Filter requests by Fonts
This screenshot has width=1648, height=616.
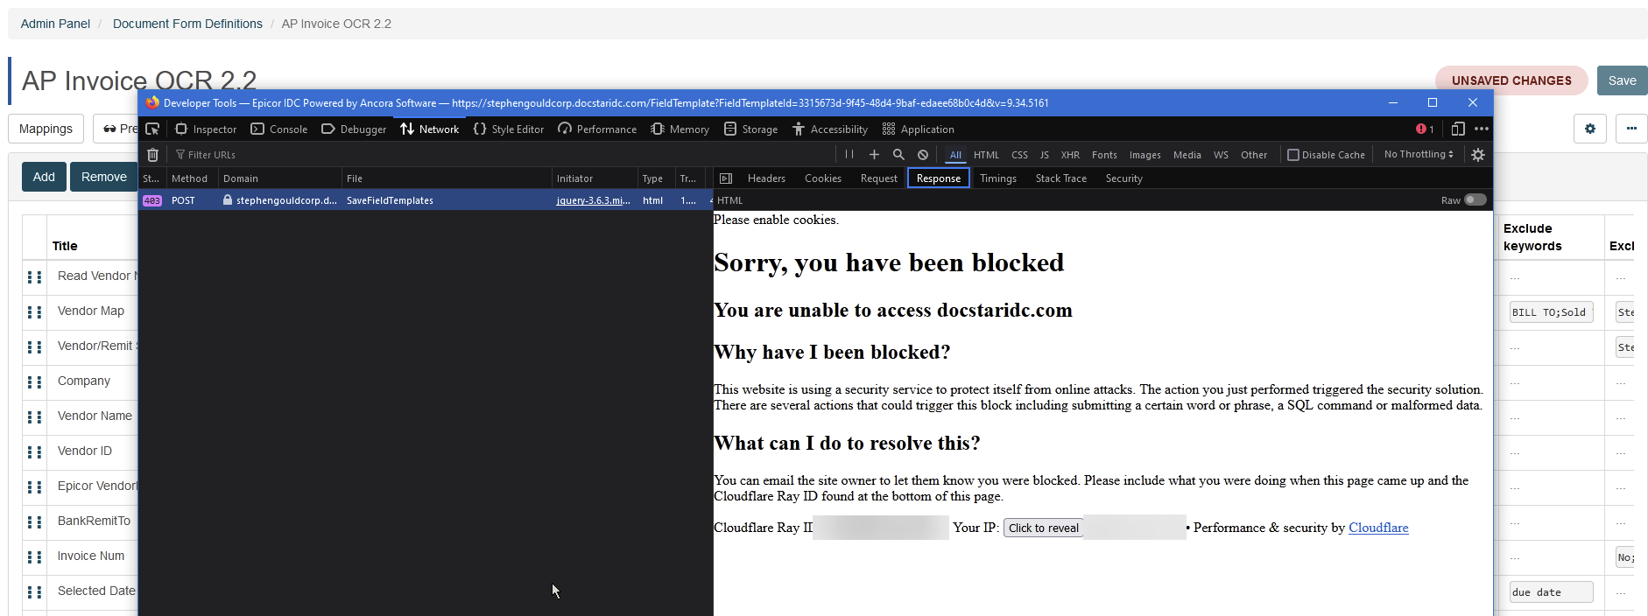pyautogui.click(x=1104, y=155)
